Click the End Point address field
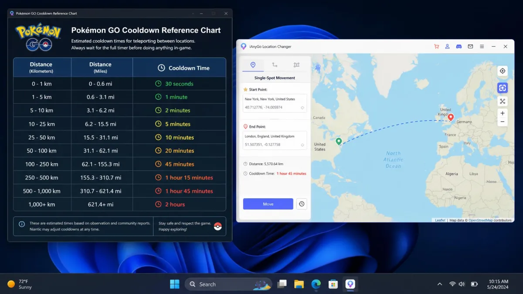The width and height of the screenshot is (523, 294). [275, 140]
